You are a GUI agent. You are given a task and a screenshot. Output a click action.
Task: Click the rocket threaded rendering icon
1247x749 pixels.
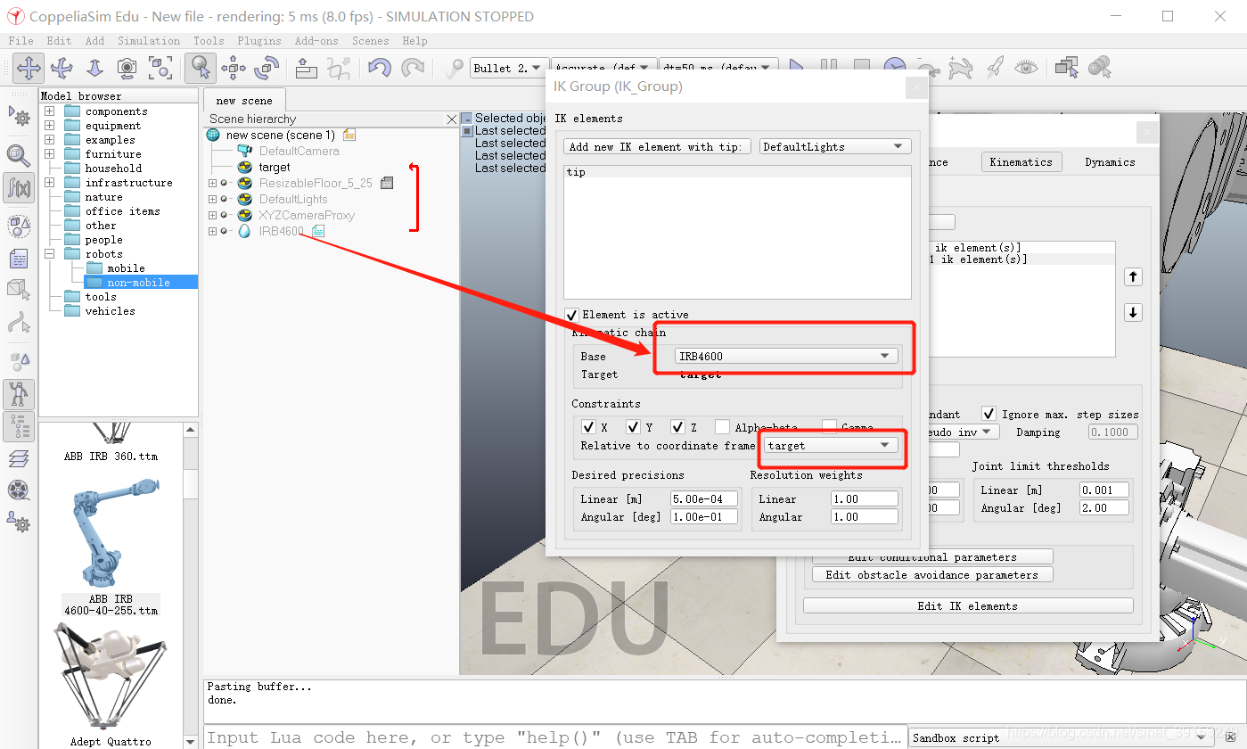point(994,68)
